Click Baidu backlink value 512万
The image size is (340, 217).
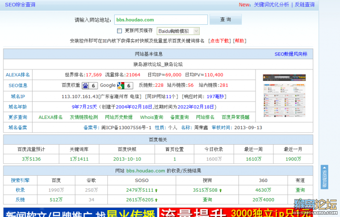click(56, 200)
